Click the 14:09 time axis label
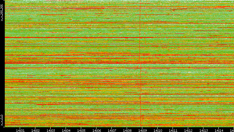Screen dimensions: 234x132 tap(142, 130)
